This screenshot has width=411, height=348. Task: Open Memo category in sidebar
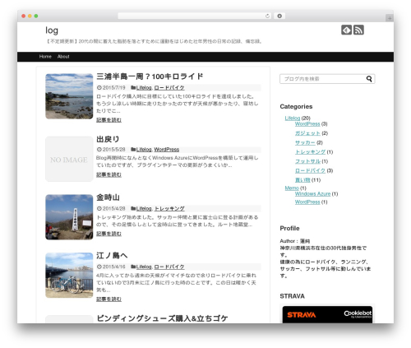tap(292, 188)
